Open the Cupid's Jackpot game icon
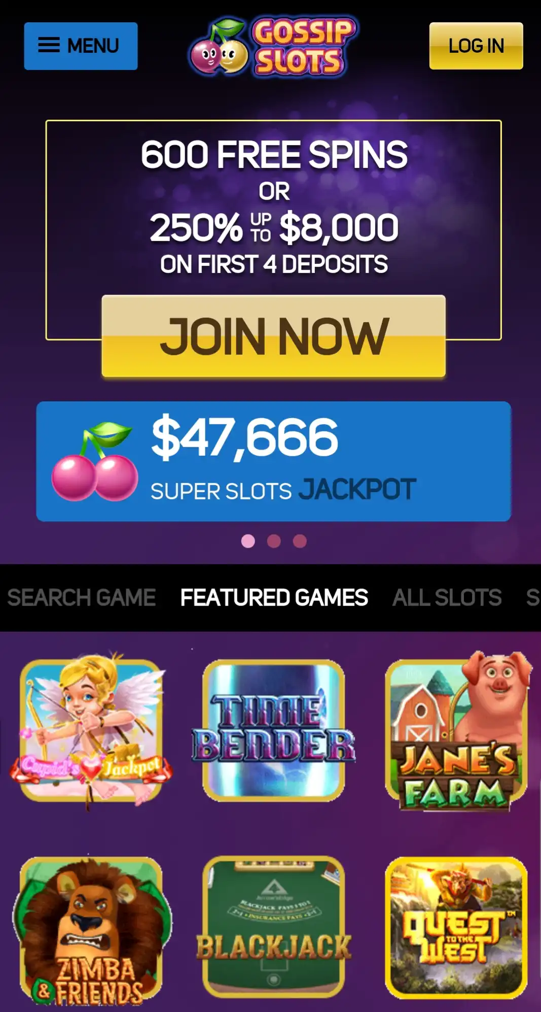Image resolution: width=541 pixels, height=1012 pixels. (x=91, y=731)
